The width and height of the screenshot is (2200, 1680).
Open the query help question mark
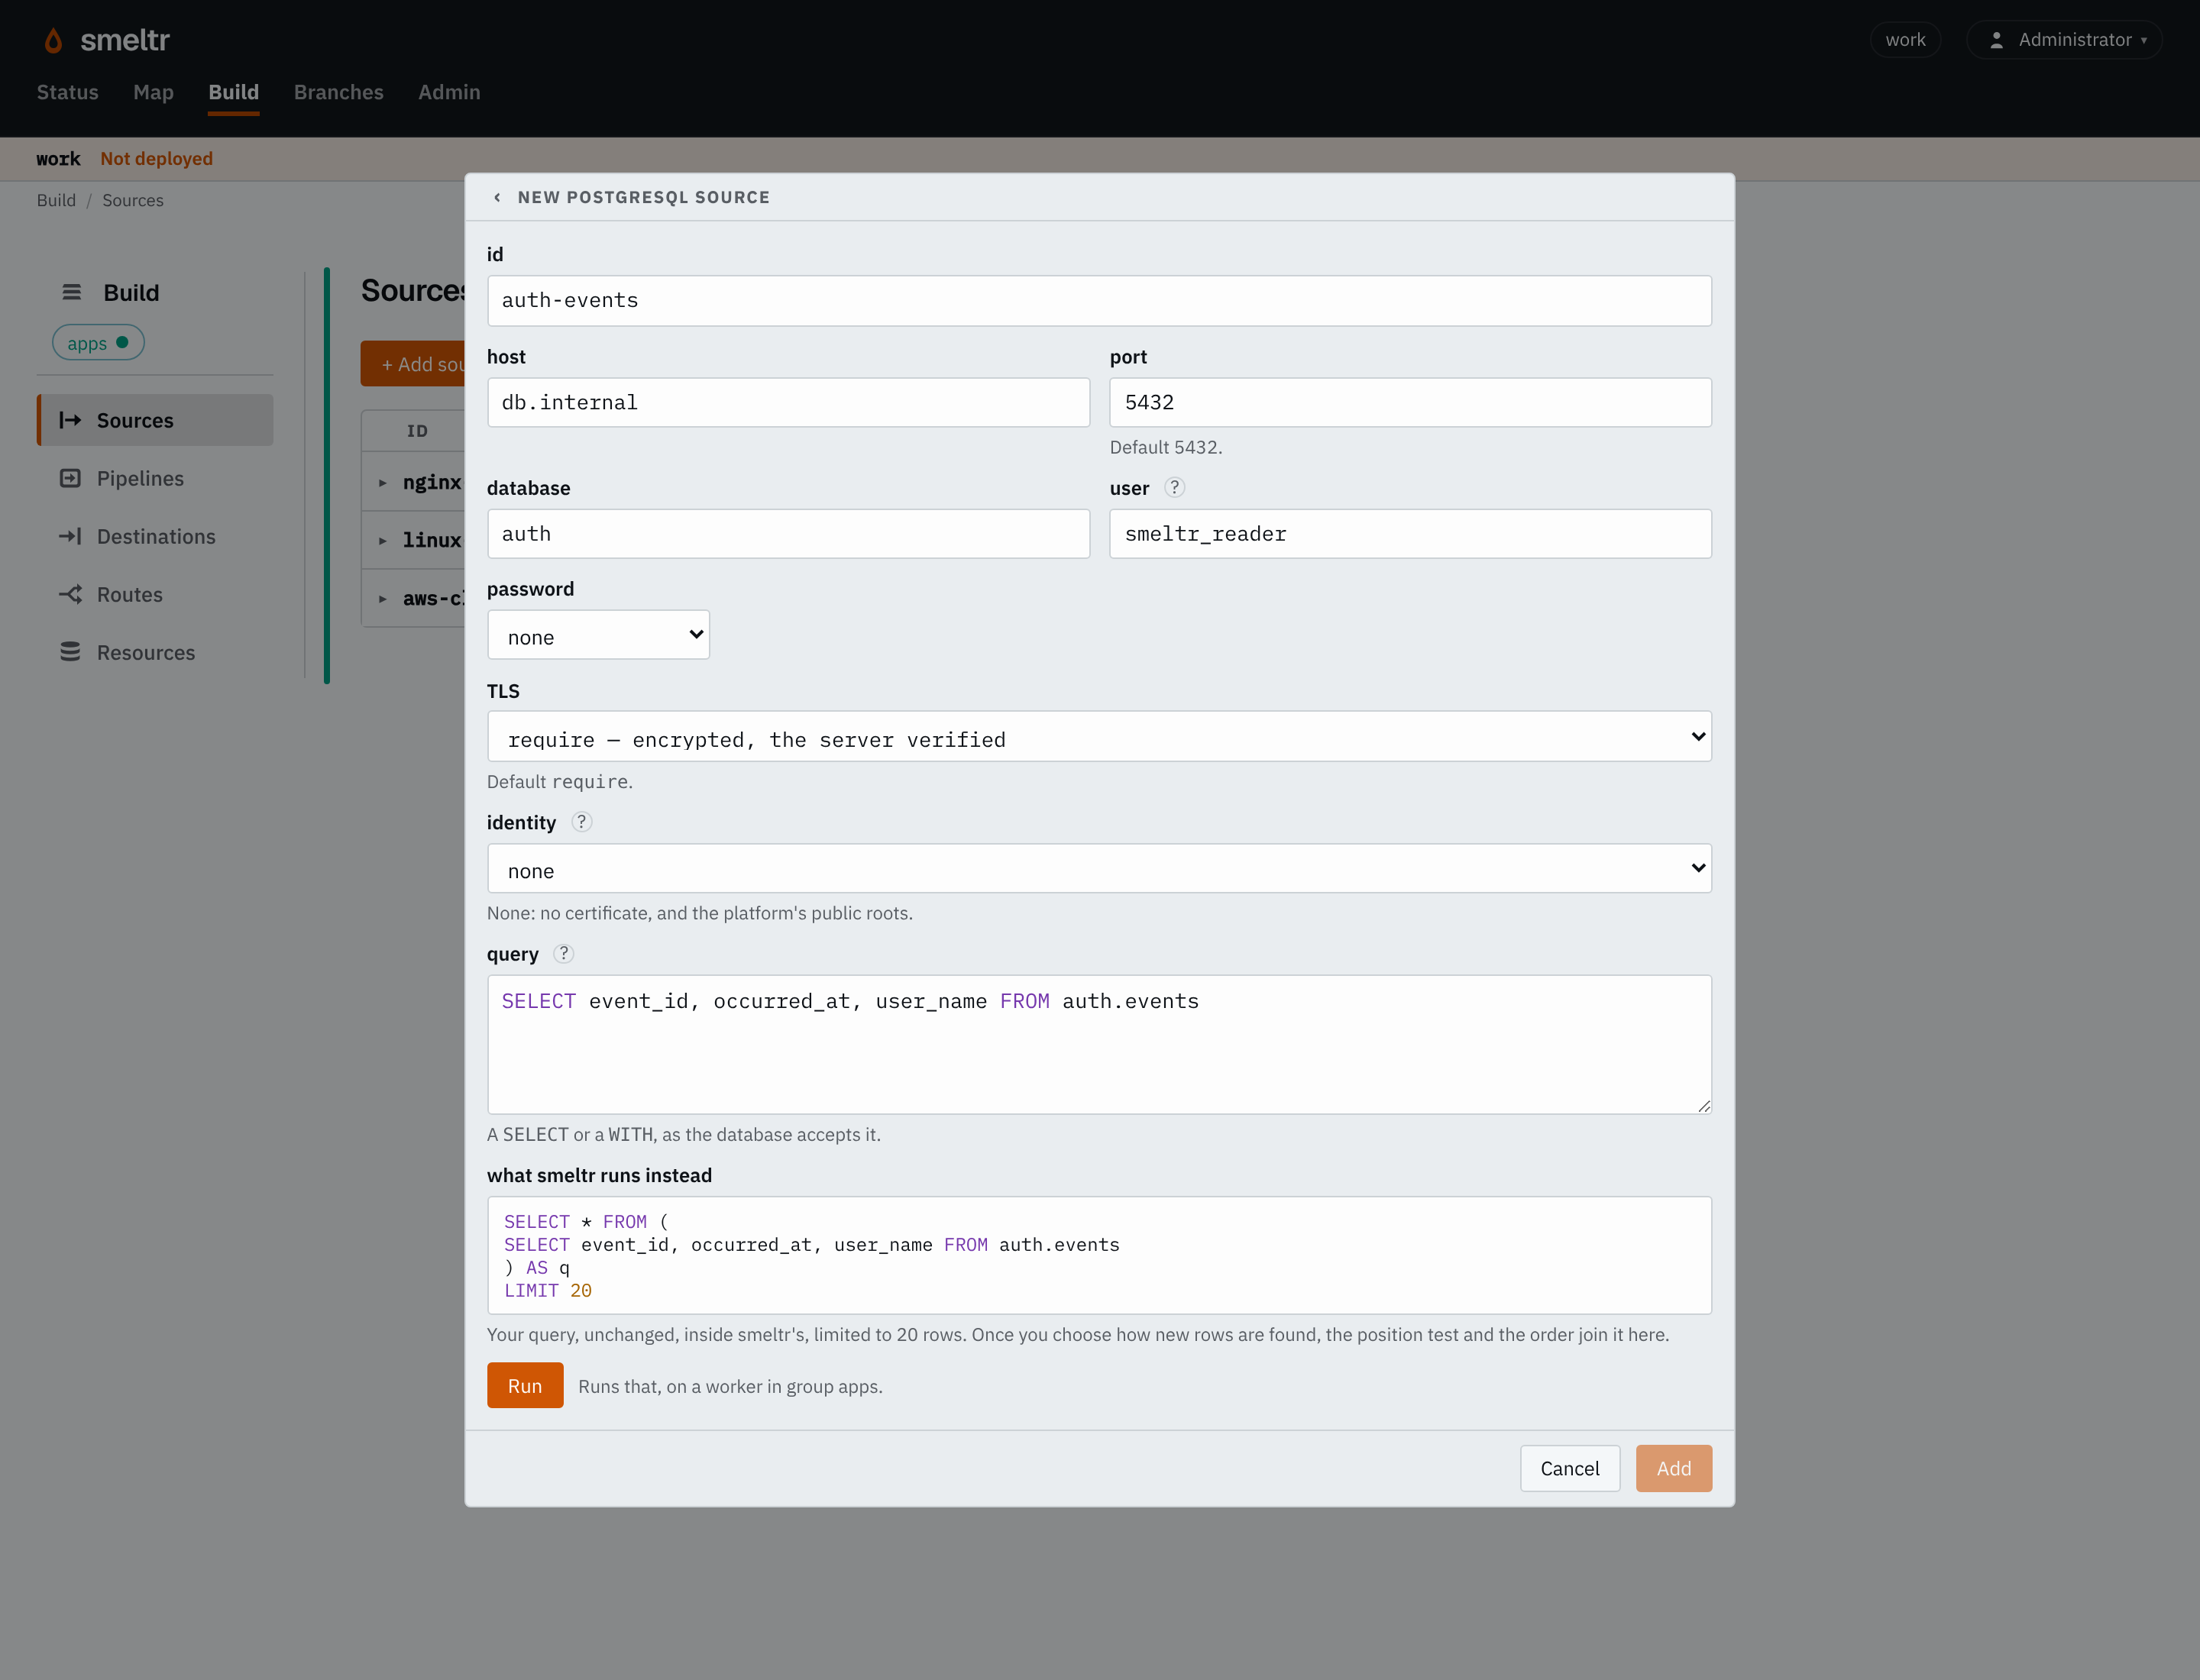pos(563,954)
